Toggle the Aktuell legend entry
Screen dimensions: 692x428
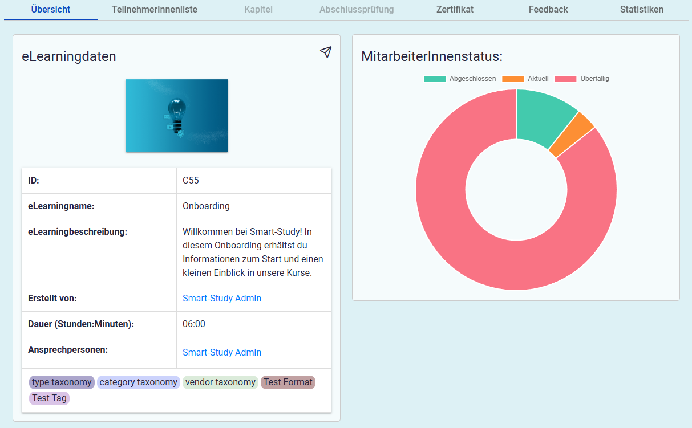click(525, 79)
